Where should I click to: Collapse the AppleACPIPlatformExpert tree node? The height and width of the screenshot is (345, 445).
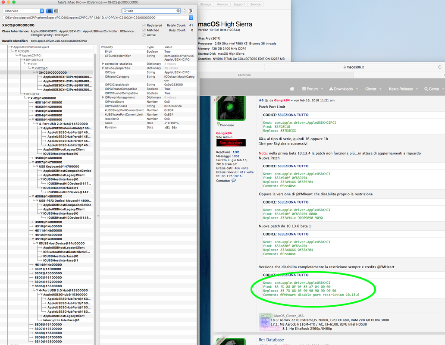click(x=12, y=47)
